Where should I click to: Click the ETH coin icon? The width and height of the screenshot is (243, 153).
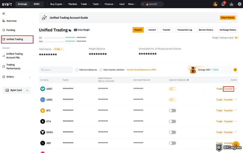coord(43,121)
